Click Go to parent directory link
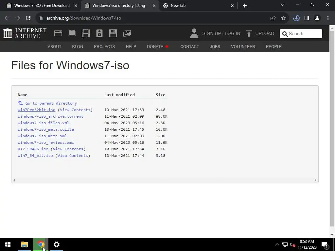Image resolution: width=335 pixels, height=251 pixels. pyautogui.click(x=51, y=103)
